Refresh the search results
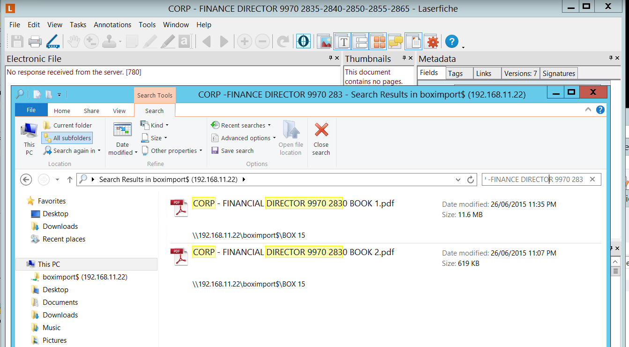 click(471, 180)
